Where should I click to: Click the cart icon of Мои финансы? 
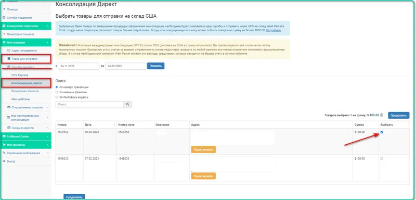tap(4, 145)
